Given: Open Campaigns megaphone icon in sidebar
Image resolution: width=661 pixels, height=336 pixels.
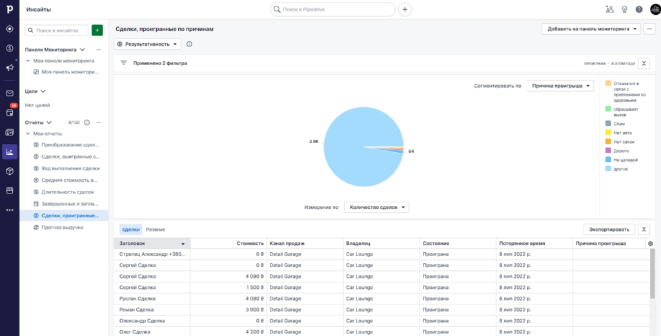Looking at the screenshot, I should click(x=9, y=67).
